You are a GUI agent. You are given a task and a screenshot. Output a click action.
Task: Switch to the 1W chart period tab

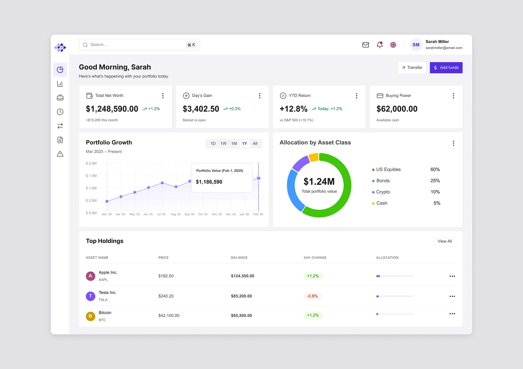click(x=223, y=143)
